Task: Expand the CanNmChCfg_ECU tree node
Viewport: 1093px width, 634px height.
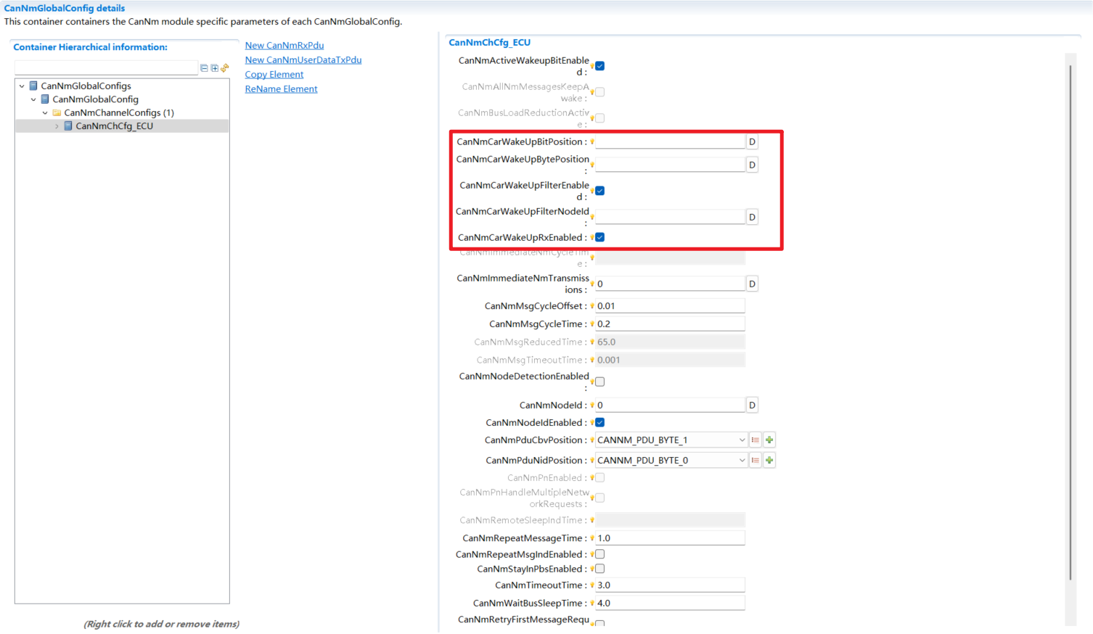Action: point(57,126)
